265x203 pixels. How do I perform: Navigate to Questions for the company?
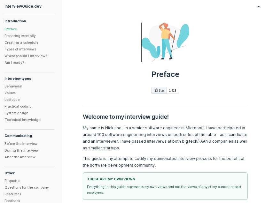(27, 187)
